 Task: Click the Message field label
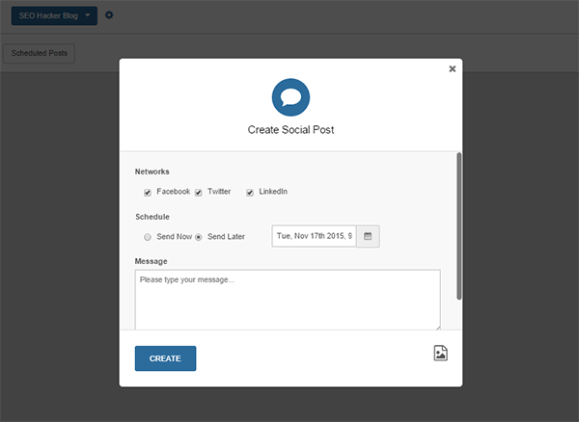(x=152, y=261)
